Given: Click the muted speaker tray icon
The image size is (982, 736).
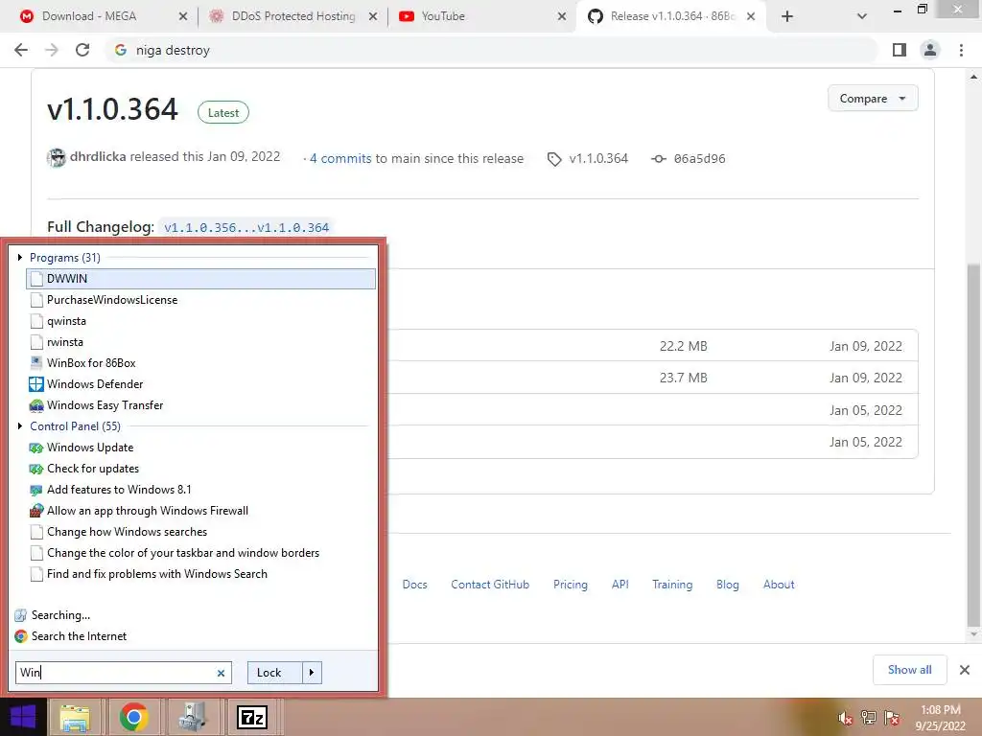Looking at the screenshot, I should tap(845, 718).
